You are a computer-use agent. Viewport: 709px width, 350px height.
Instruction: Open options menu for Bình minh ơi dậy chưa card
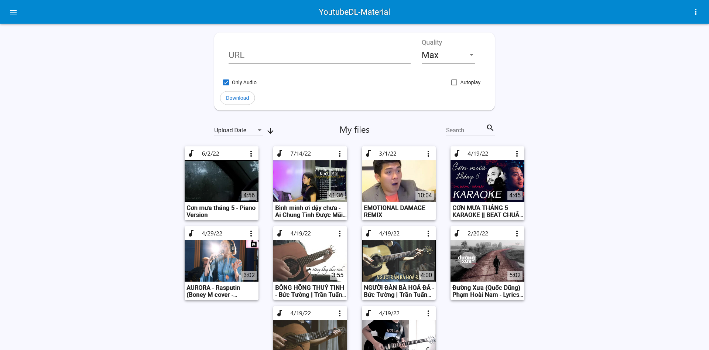[340, 154]
